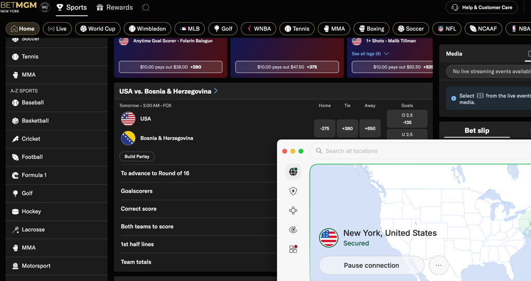Click the Bosnia & Herzegovina flag icon
The height and width of the screenshot is (281, 531).
128,138
